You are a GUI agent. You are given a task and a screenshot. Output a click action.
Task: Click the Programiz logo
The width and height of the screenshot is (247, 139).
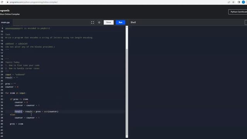5,10
